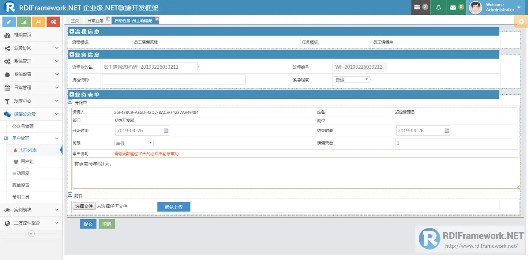Click the orange book shortcut icon
The height and width of the screenshot is (260, 528).
(x=38, y=22)
